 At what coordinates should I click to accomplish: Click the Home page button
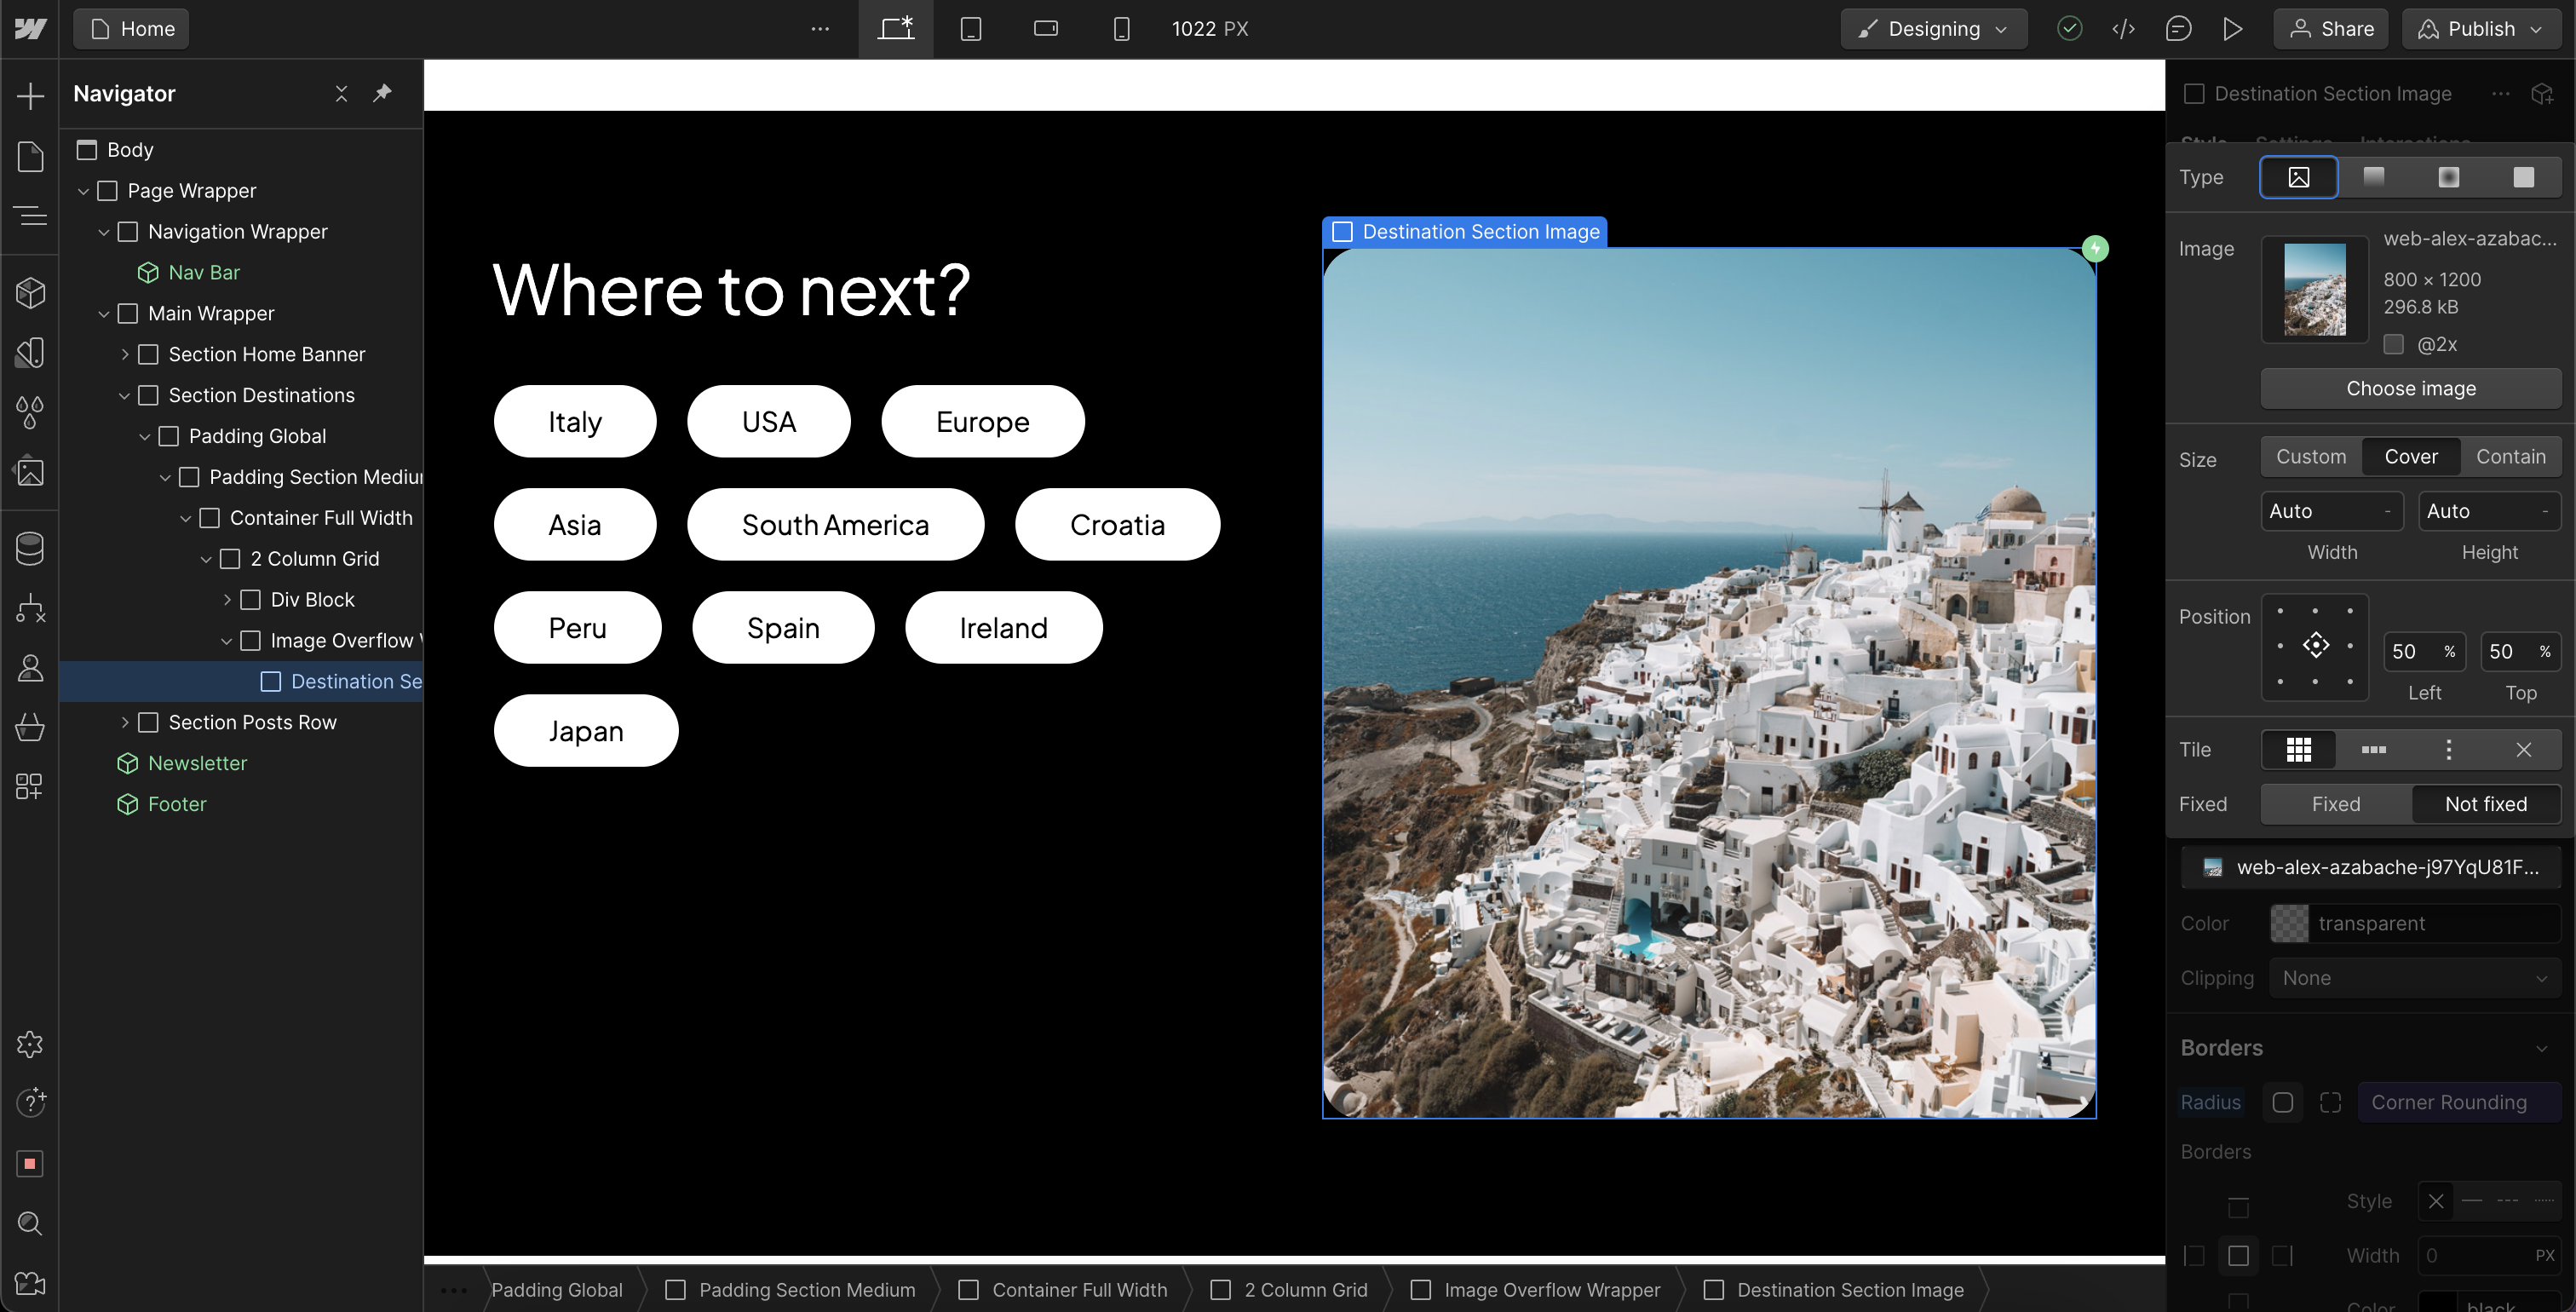coord(131,29)
